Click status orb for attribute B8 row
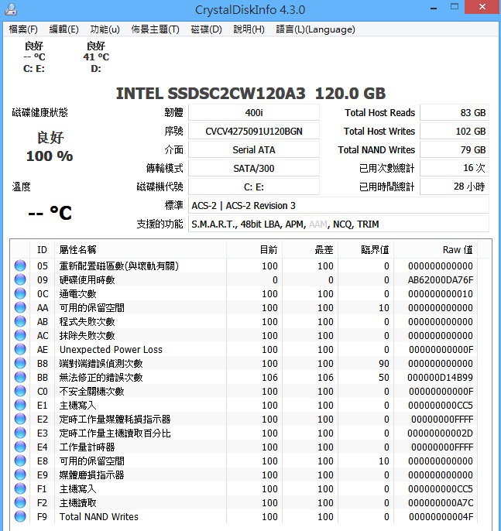 point(20,363)
